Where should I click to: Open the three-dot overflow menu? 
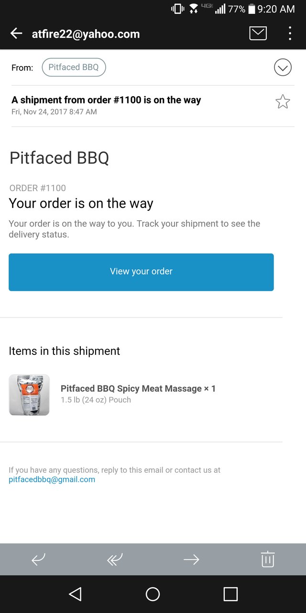tap(290, 34)
